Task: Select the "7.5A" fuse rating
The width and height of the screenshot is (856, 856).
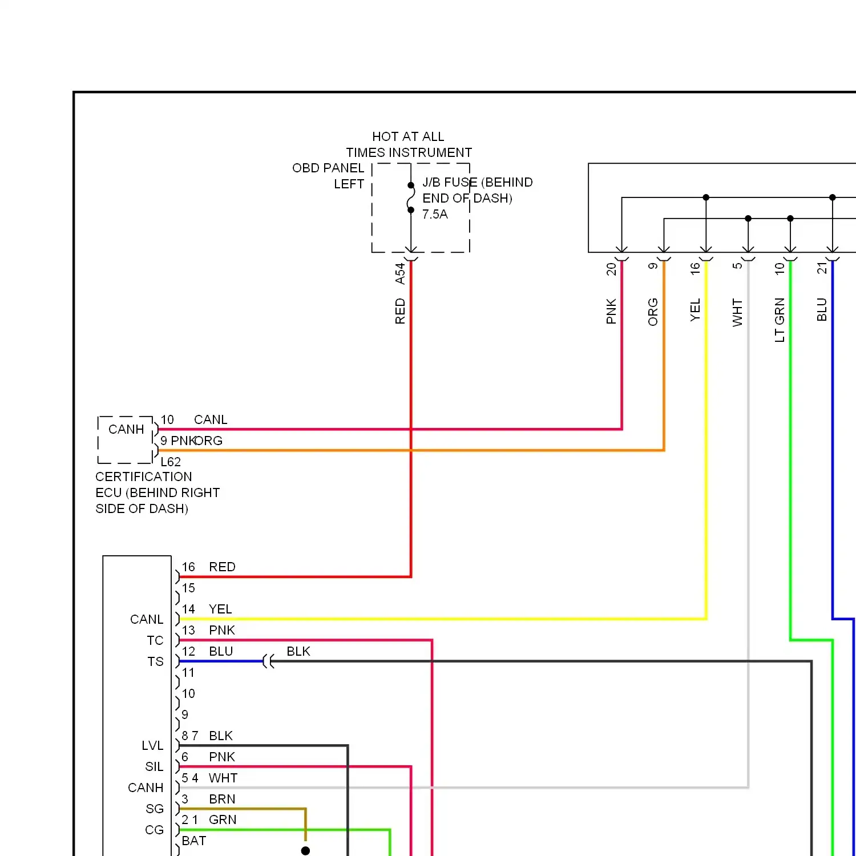Action: (435, 214)
